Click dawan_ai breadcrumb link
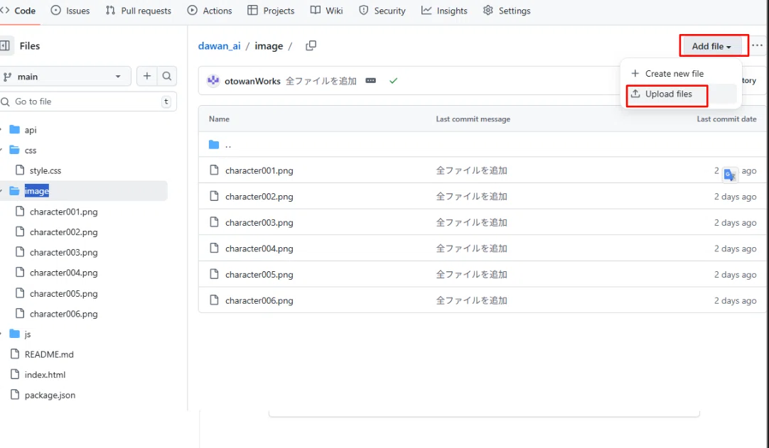 [219, 46]
